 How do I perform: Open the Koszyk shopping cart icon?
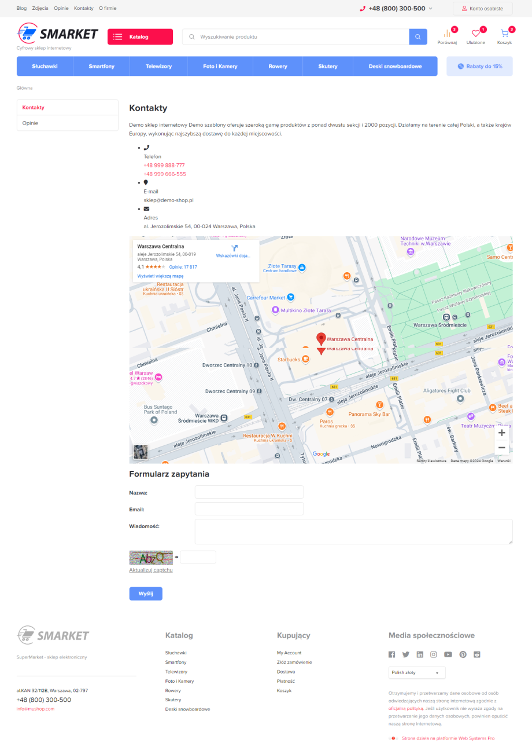coord(504,35)
